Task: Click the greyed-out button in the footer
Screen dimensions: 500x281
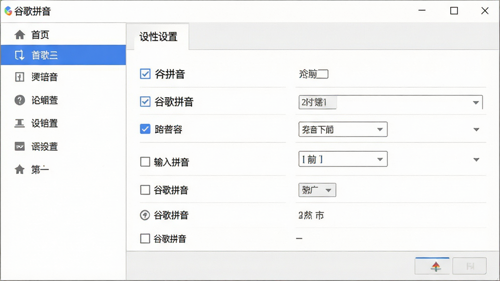Action: click(469, 266)
